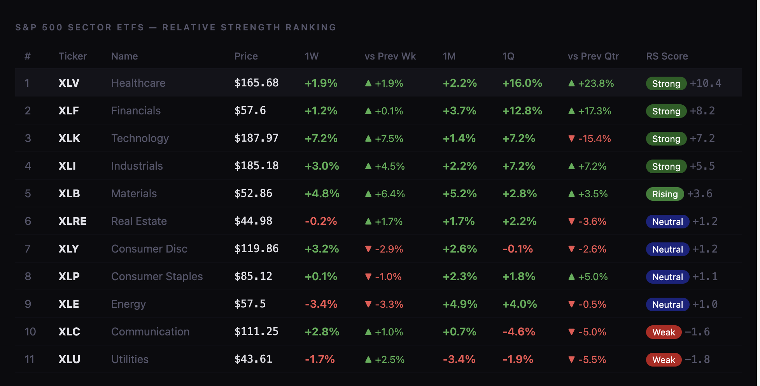Open the Industrials sector name
Image resolution: width=760 pixels, height=386 pixels.
137,166
